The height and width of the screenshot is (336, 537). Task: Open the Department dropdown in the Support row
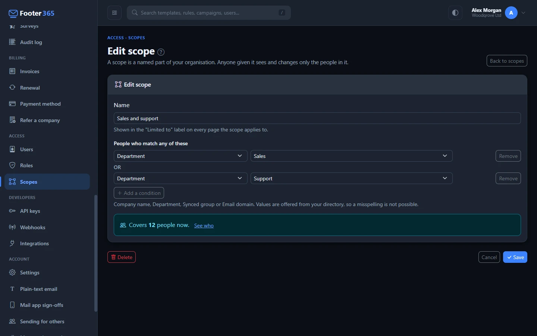(180, 178)
